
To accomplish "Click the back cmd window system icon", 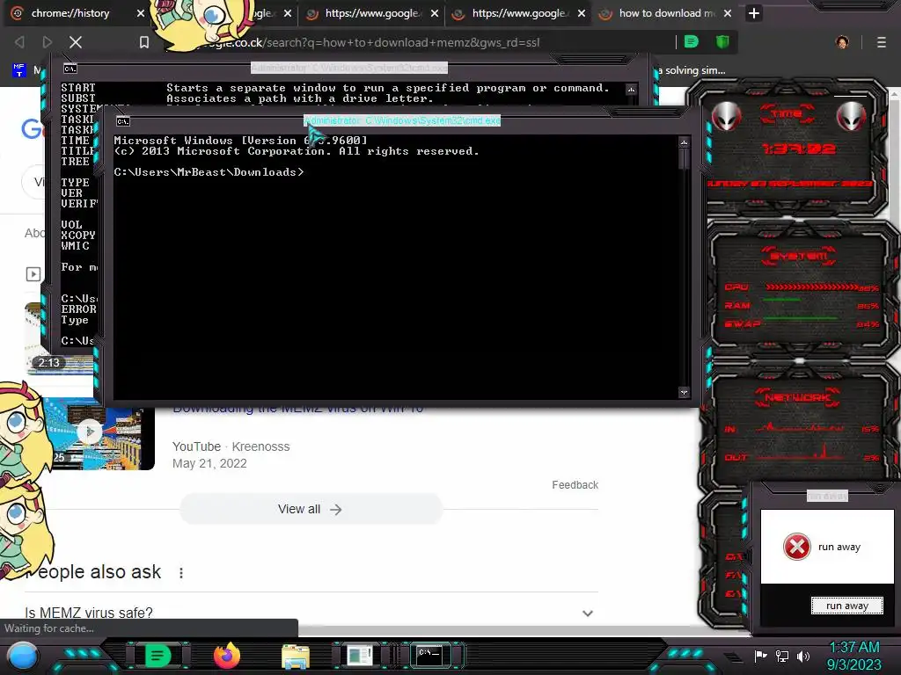I will [70, 69].
